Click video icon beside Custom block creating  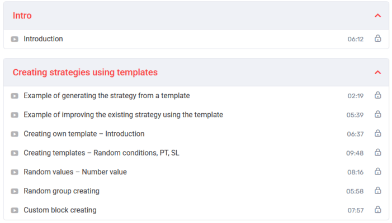point(15,210)
